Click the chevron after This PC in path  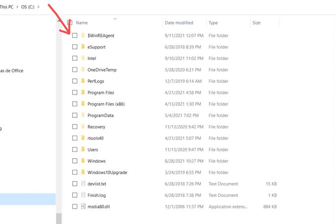17,7
